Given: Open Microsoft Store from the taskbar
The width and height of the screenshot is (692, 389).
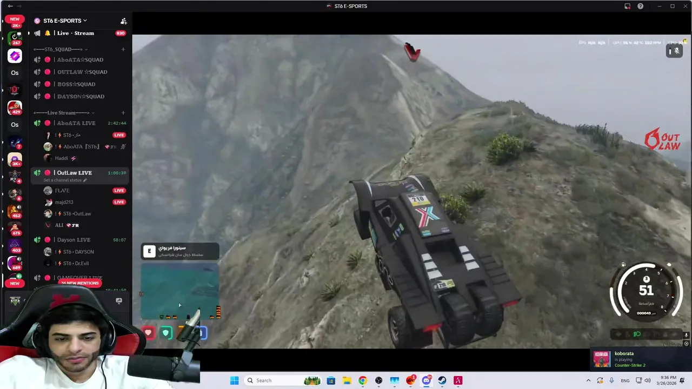Looking at the screenshot, I should [331, 380].
